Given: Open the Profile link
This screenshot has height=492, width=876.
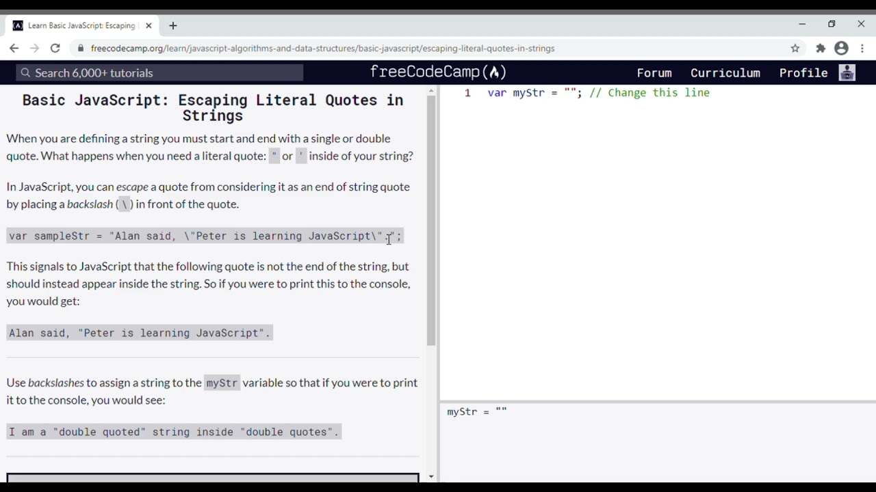Looking at the screenshot, I should [803, 72].
